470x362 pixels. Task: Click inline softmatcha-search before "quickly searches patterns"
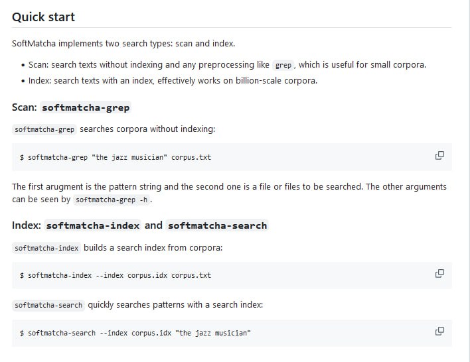pos(48,306)
